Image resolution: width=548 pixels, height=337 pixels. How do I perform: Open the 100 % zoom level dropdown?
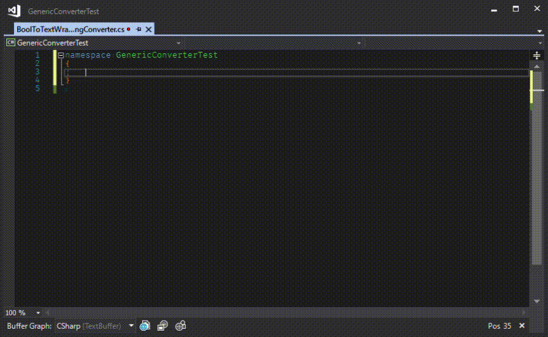click(38, 312)
